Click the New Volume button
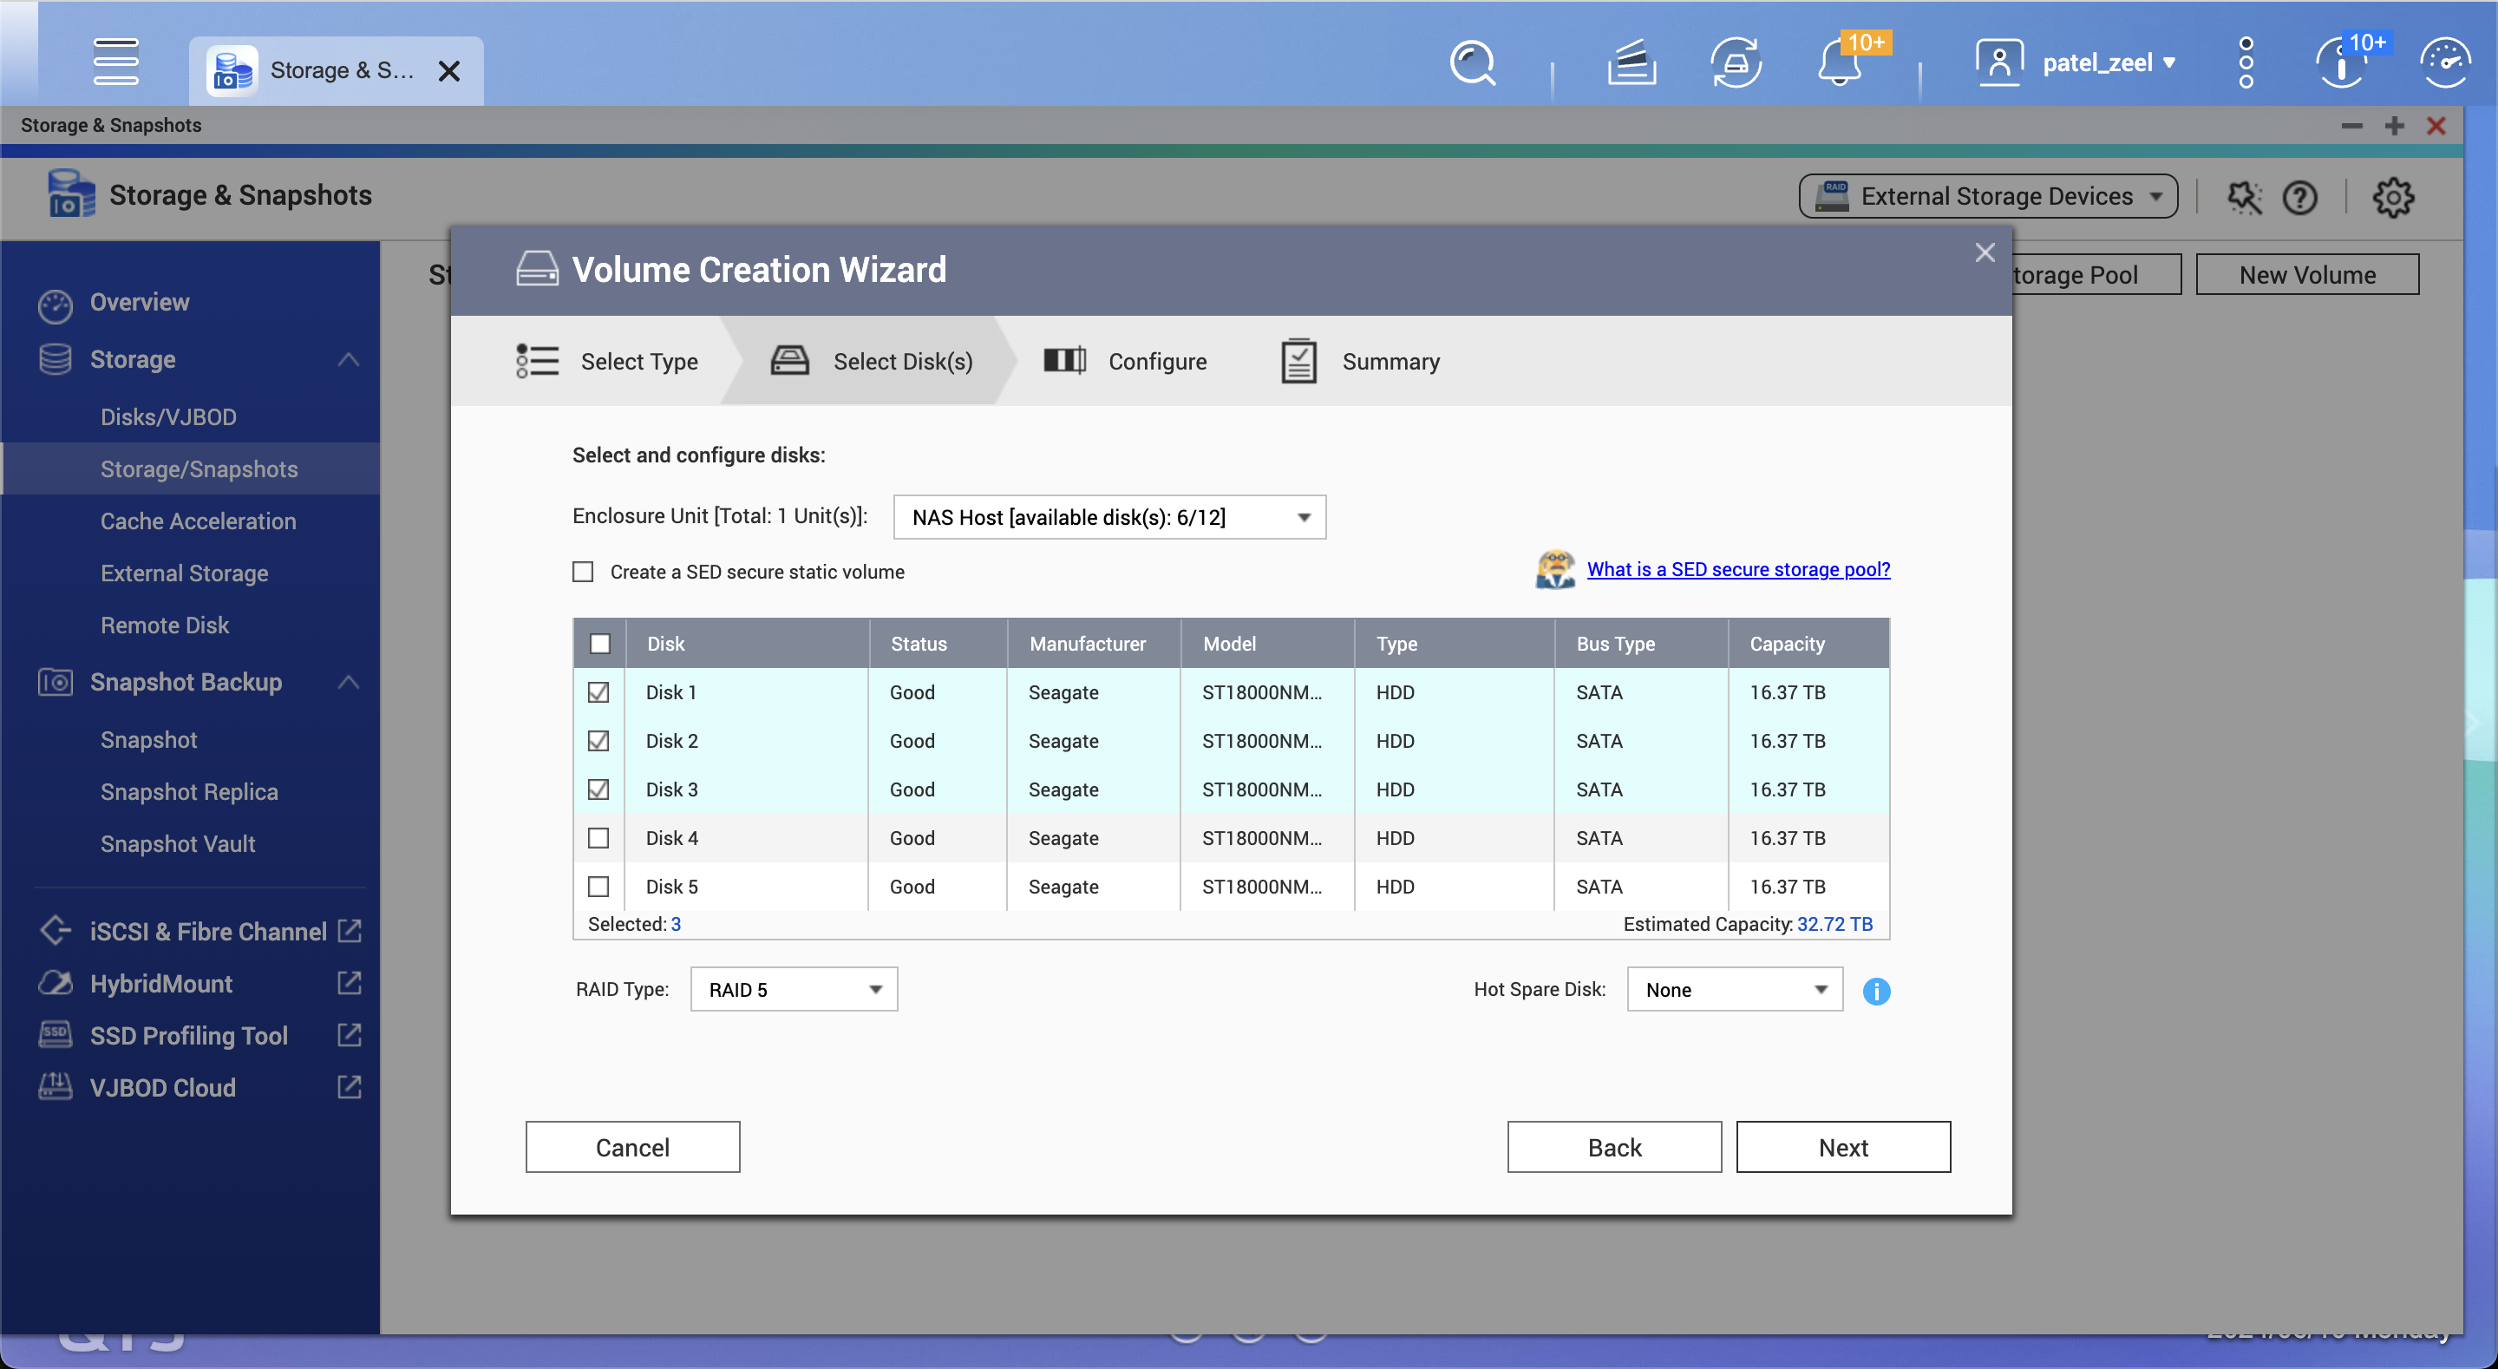This screenshot has width=2498, height=1369. point(2307,274)
